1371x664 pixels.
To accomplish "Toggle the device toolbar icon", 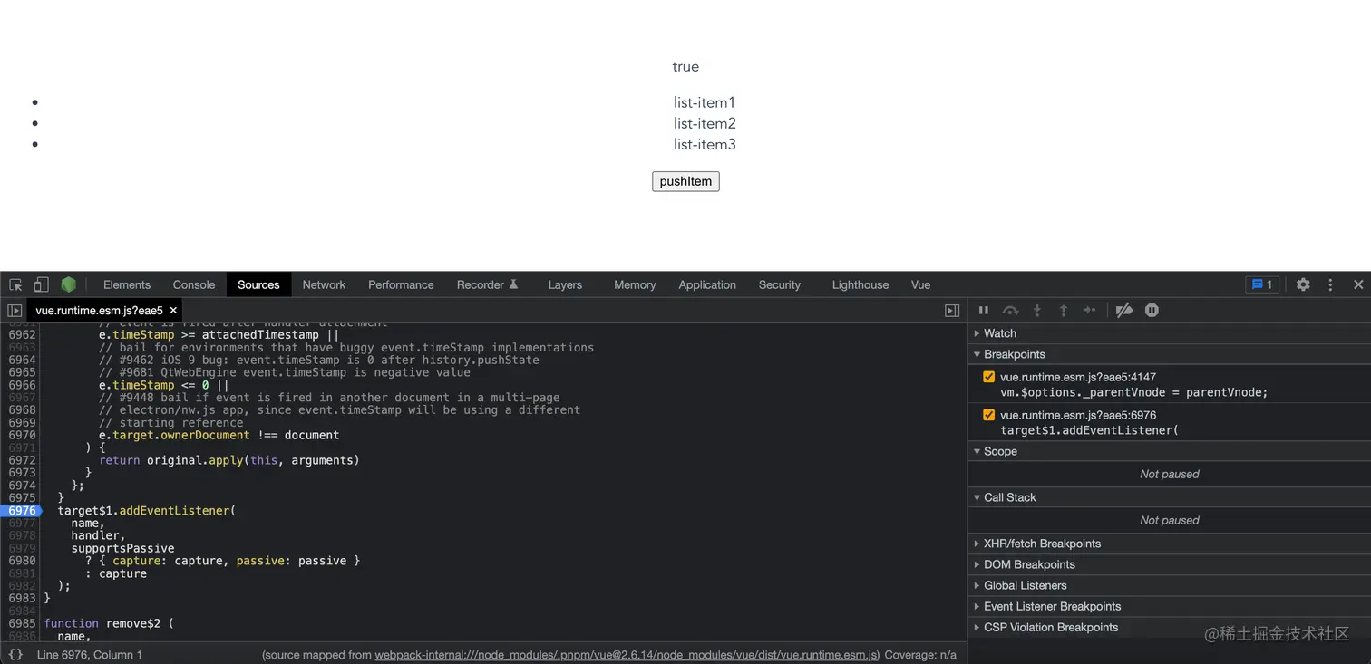I will 41,284.
